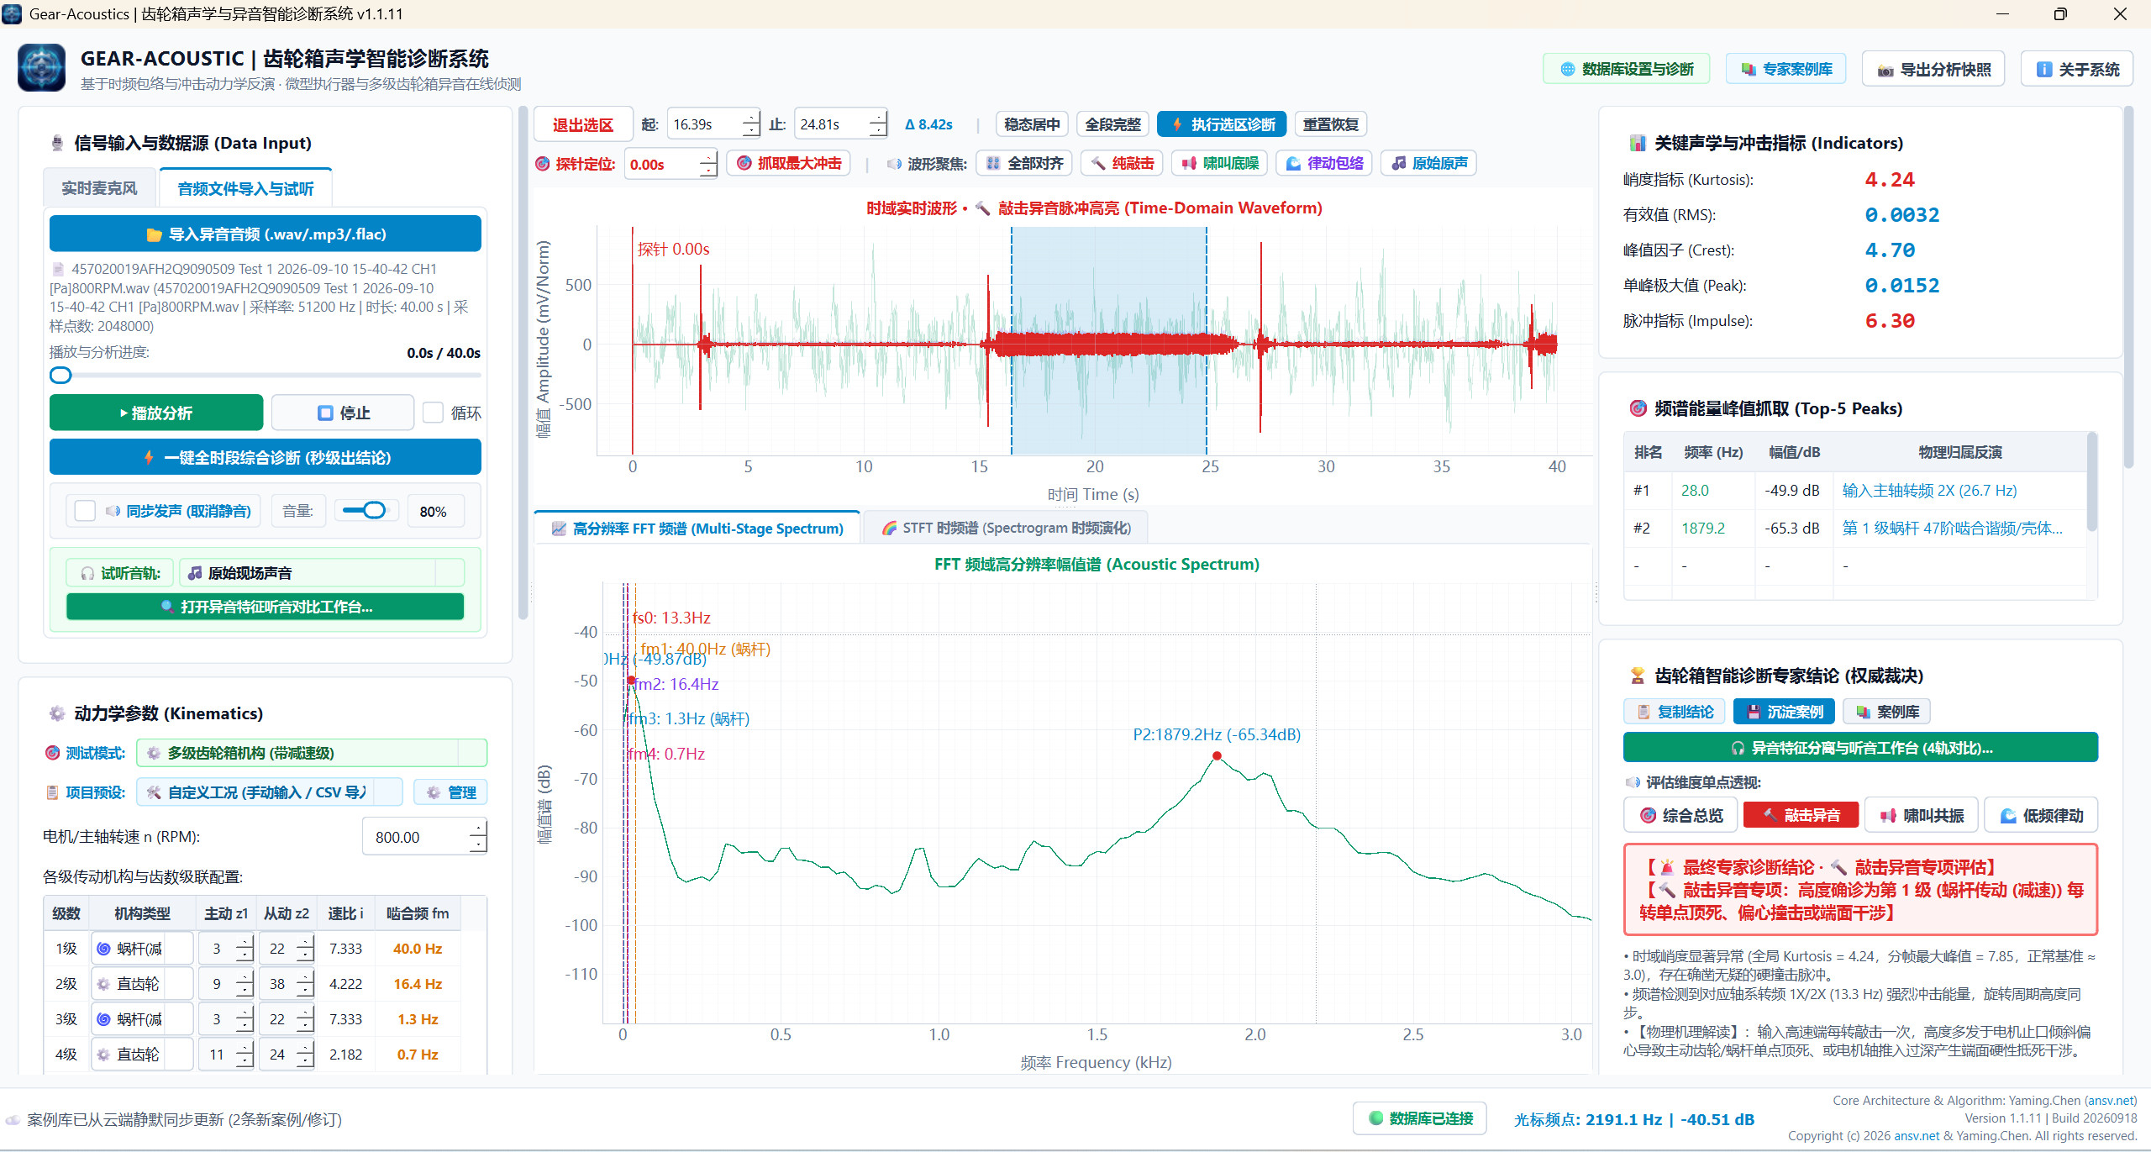Click 管理 gear button for project presets

click(450, 792)
